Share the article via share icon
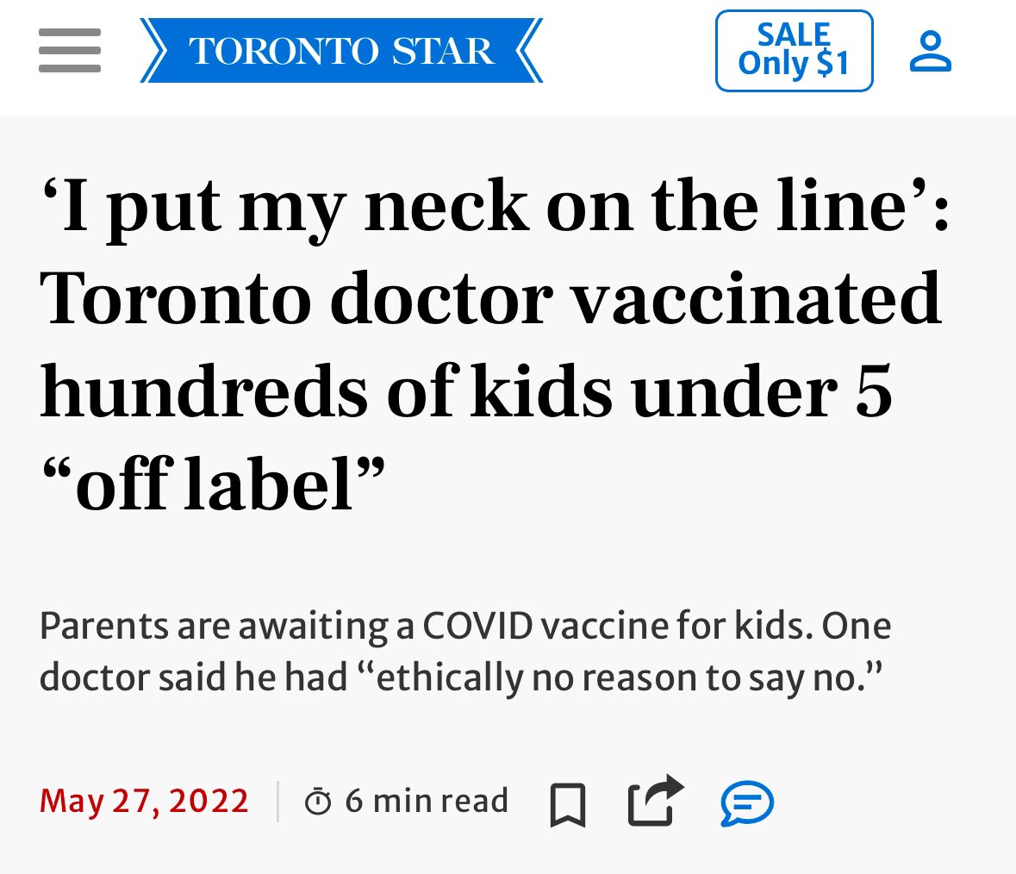Viewport: 1016px width, 874px height. click(654, 801)
